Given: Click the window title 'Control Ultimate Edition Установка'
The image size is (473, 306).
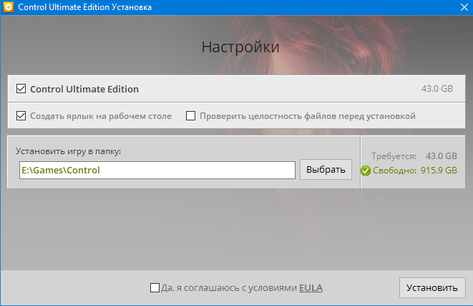Looking at the screenshot, I should (84, 7).
